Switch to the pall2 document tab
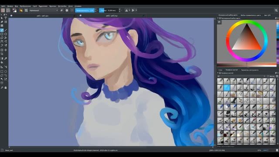Viewport: 279px width, 157px height. (x=112, y=16)
